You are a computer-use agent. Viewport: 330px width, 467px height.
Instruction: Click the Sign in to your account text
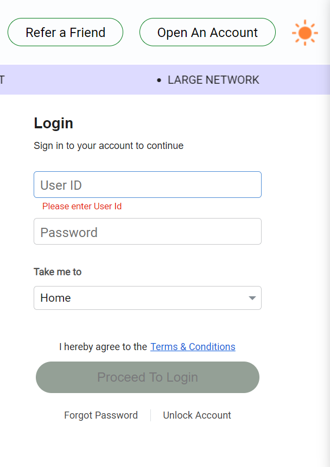coord(109,146)
